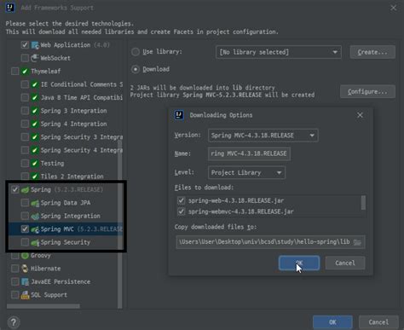This screenshot has width=404, height=330.
Task: Click the Hibernate icon
Action: pyautogui.click(x=25, y=269)
